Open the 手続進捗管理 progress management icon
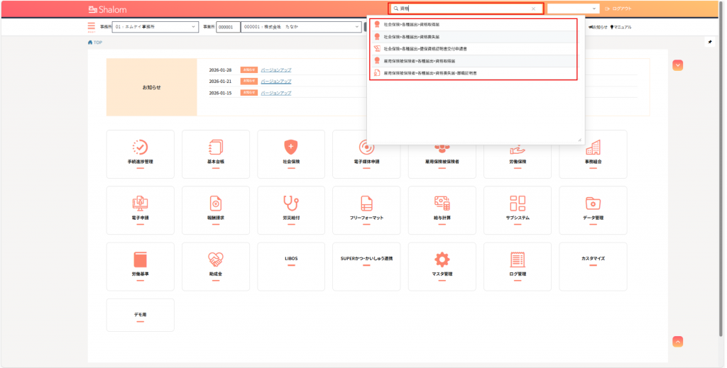This screenshot has width=727, height=368. (140, 147)
